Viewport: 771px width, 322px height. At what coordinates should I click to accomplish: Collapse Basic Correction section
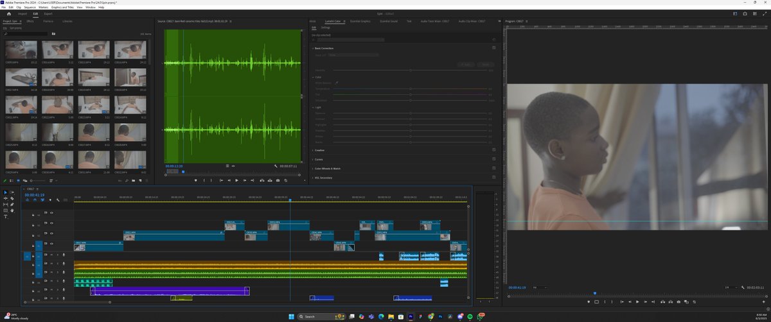[312, 48]
